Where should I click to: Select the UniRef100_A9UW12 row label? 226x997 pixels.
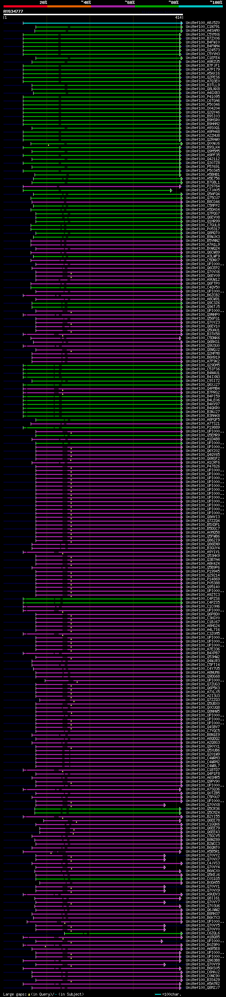203,279
